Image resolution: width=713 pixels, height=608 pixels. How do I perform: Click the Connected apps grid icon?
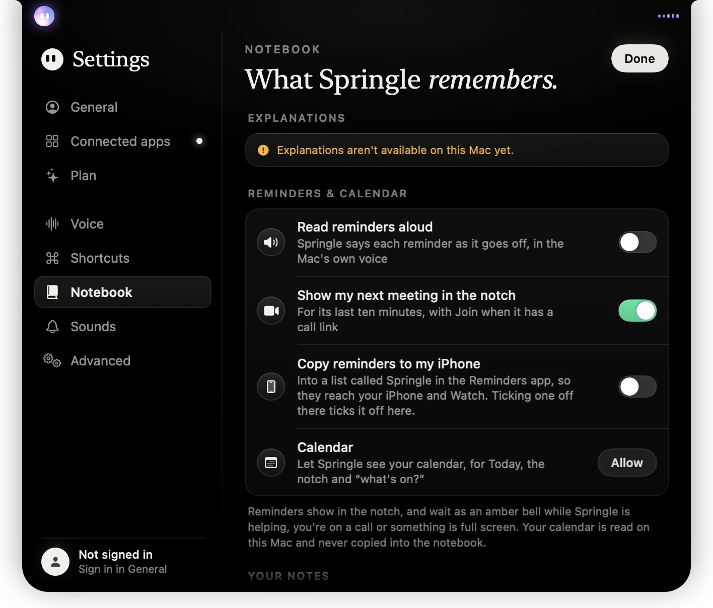(52, 141)
